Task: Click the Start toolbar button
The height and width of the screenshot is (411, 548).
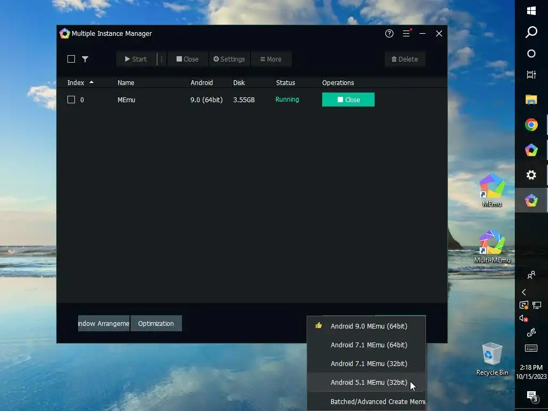Action: pyautogui.click(x=136, y=59)
